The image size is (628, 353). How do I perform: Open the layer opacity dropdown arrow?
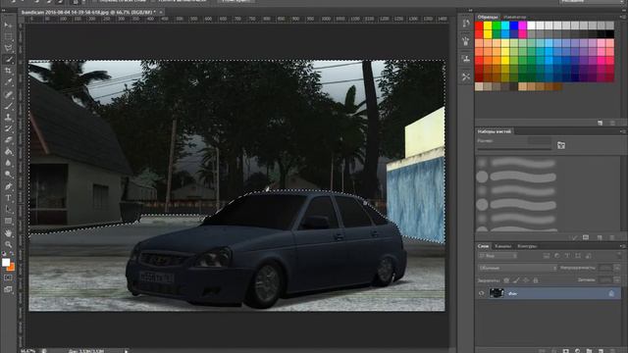(x=617, y=268)
